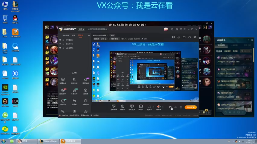Open the user avatar in title bar
The width and height of the screenshot is (257, 144).
pyautogui.click(x=166, y=29)
